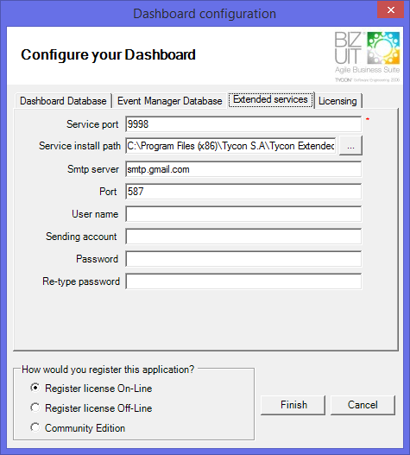Focus the SMTP Port field showing 587
This screenshot has width=410, height=455.
click(x=243, y=192)
